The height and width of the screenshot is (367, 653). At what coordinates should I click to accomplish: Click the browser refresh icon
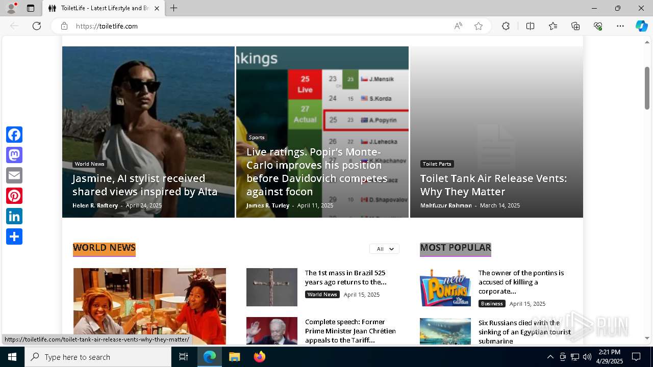point(37,26)
